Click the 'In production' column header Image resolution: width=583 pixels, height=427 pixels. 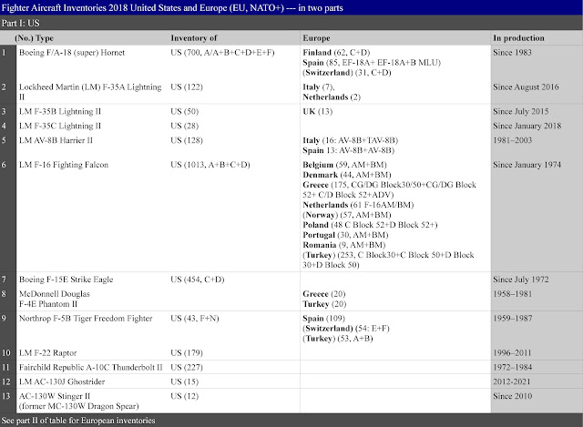[x=518, y=38]
